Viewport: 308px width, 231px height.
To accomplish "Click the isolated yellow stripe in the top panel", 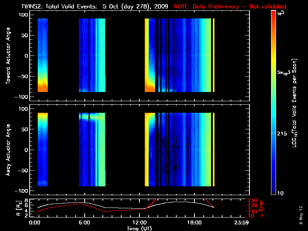I will [x=214, y=55].
